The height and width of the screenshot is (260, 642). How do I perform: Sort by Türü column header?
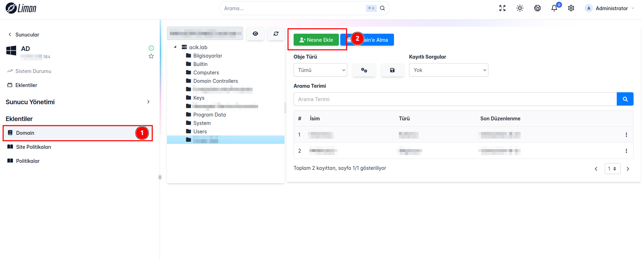404,119
